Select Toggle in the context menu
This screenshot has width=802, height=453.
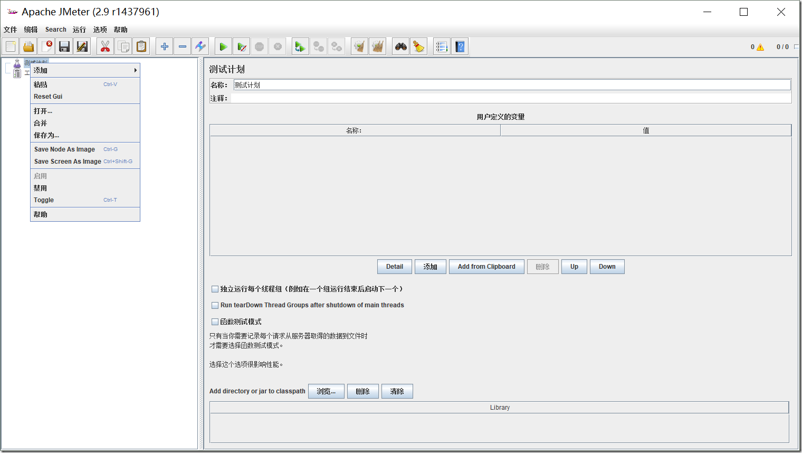(85, 200)
